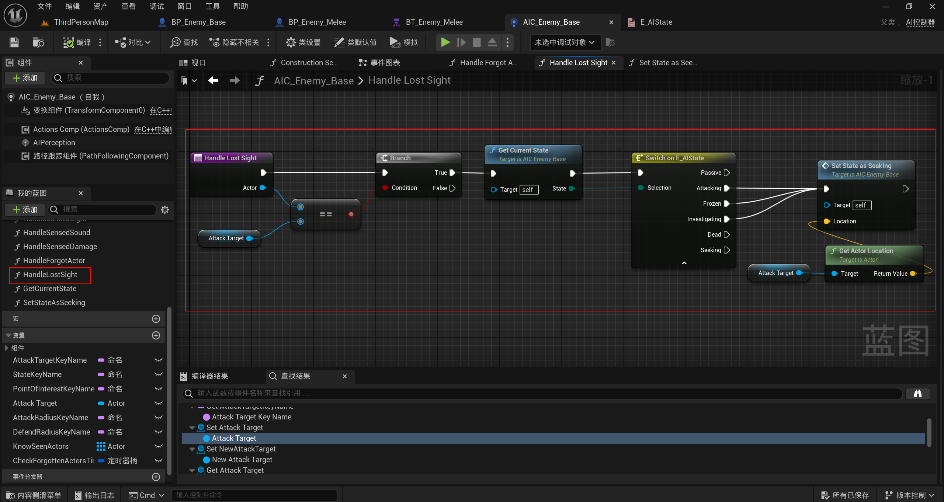Open Class Settings gear icon
Viewport: 944px width, 502px height.
[291, 42]
